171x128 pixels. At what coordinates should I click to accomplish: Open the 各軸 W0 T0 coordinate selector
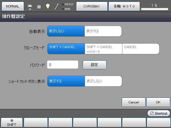(x=124, y=6)
